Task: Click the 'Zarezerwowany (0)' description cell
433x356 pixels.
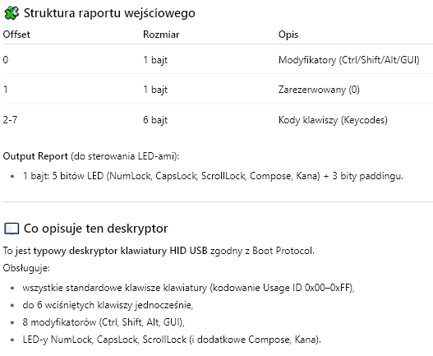Action: tap(319, 90)
